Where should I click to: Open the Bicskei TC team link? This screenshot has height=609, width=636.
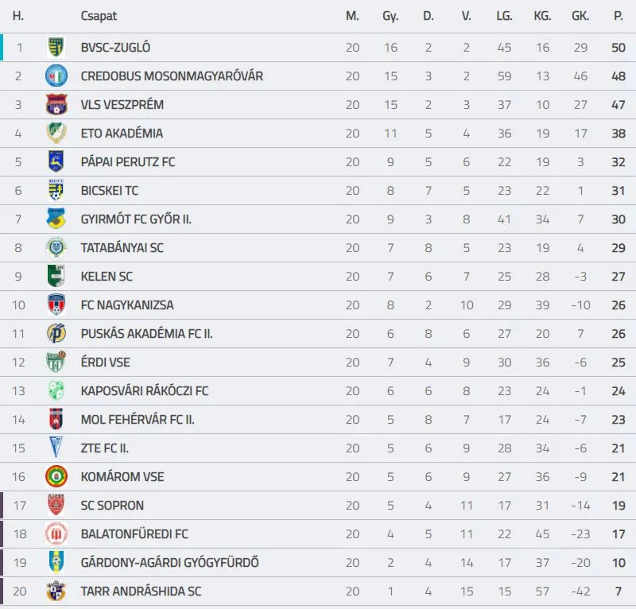(110, 191)
